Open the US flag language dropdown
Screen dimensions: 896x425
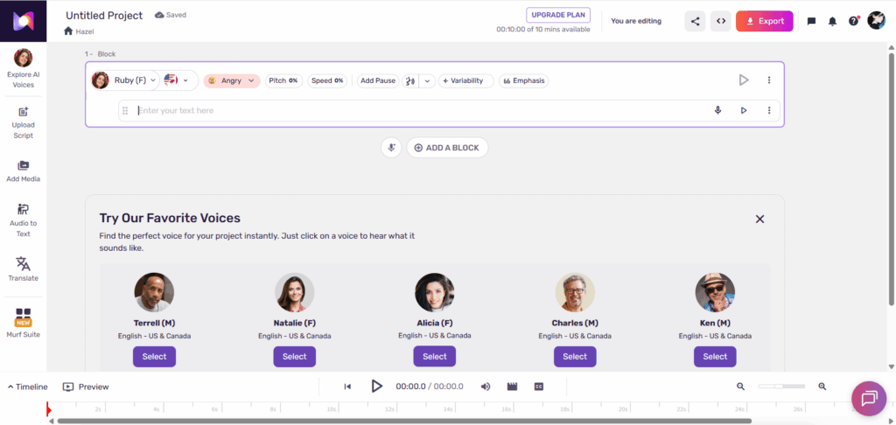178,80
